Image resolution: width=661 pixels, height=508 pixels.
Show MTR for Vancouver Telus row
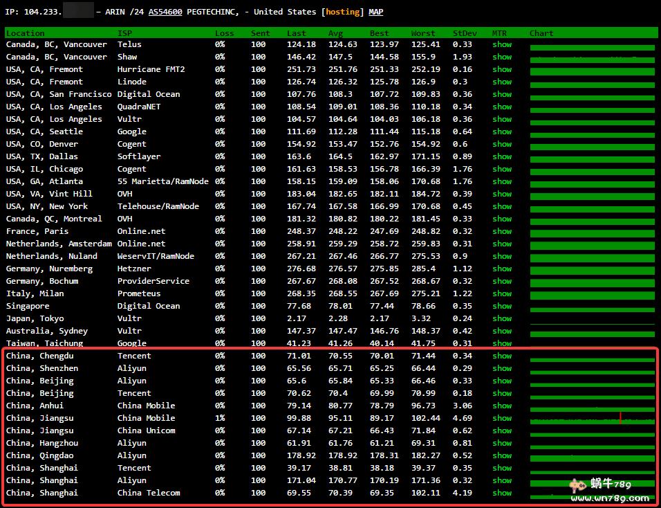(502, 44)
